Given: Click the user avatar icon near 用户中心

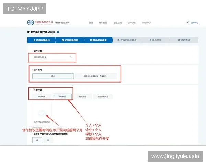Looking at the screenshot, I should click(x=188, y=22).
